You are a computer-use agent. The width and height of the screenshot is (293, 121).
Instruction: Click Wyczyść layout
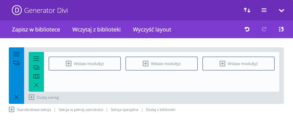coord(152,30)
